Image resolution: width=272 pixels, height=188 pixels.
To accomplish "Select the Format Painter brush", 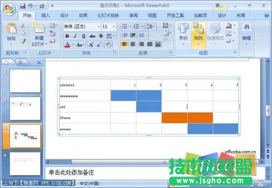I will point(23,41).
